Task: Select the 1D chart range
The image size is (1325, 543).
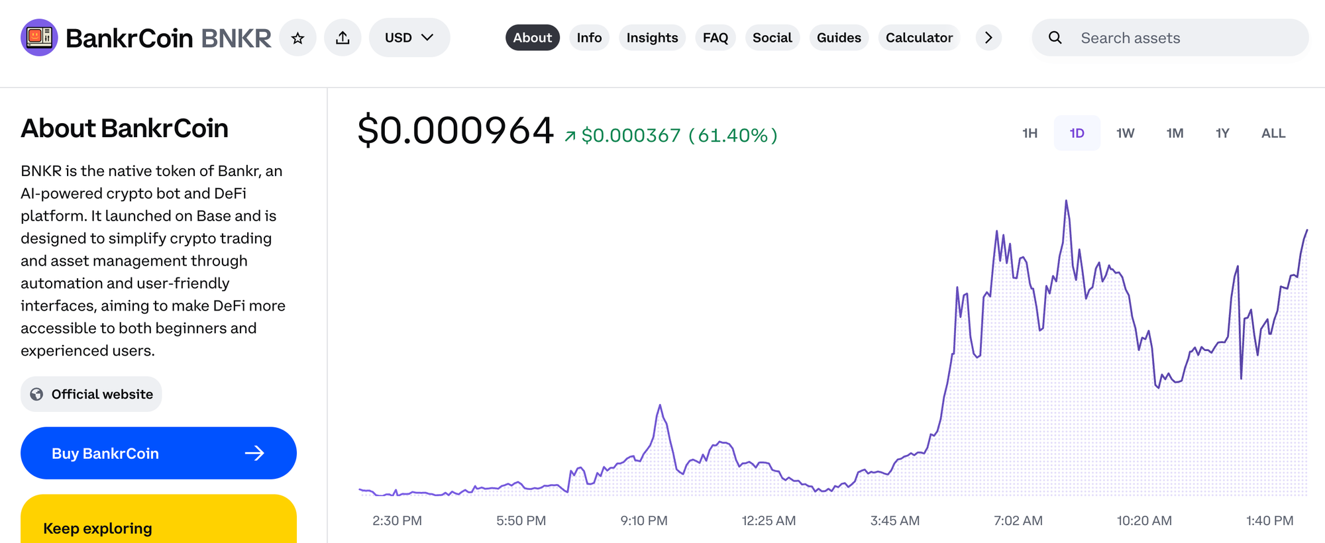Action: point(1077,133)
